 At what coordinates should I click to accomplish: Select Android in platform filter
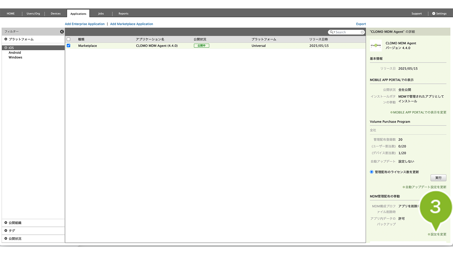click(15, 53)
